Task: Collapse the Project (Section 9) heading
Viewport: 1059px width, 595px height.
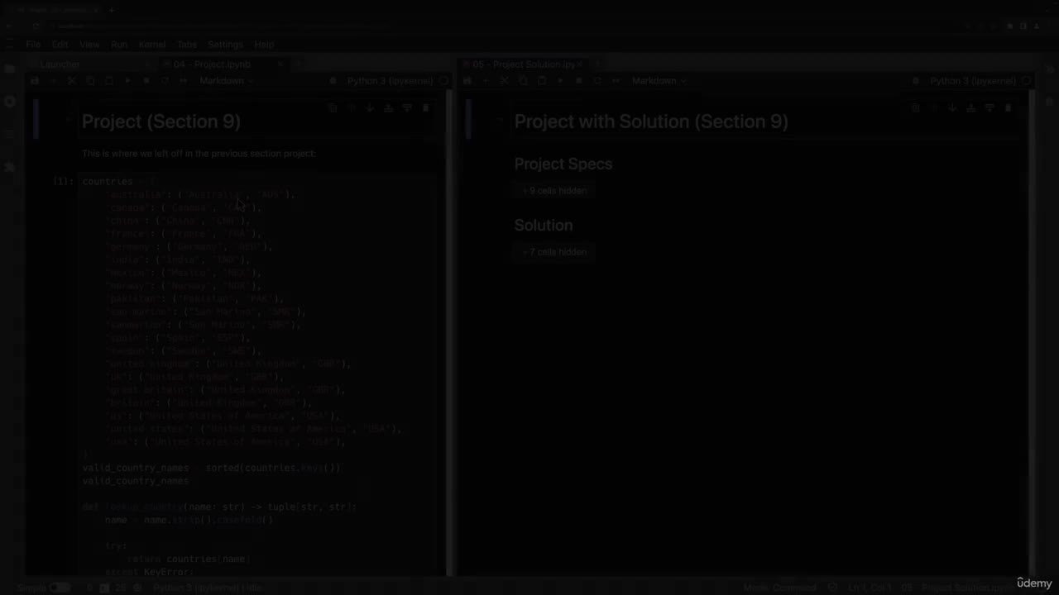Action: click(68, 120)
